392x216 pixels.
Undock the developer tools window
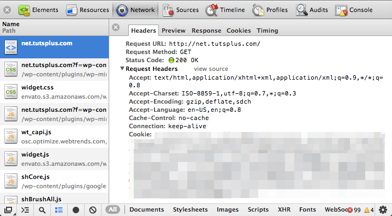coord(8,210)
